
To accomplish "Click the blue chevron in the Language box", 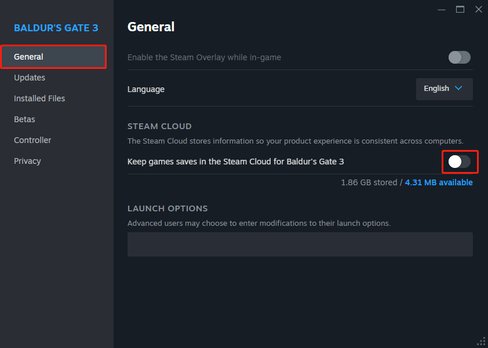I will tap(459, 89).
